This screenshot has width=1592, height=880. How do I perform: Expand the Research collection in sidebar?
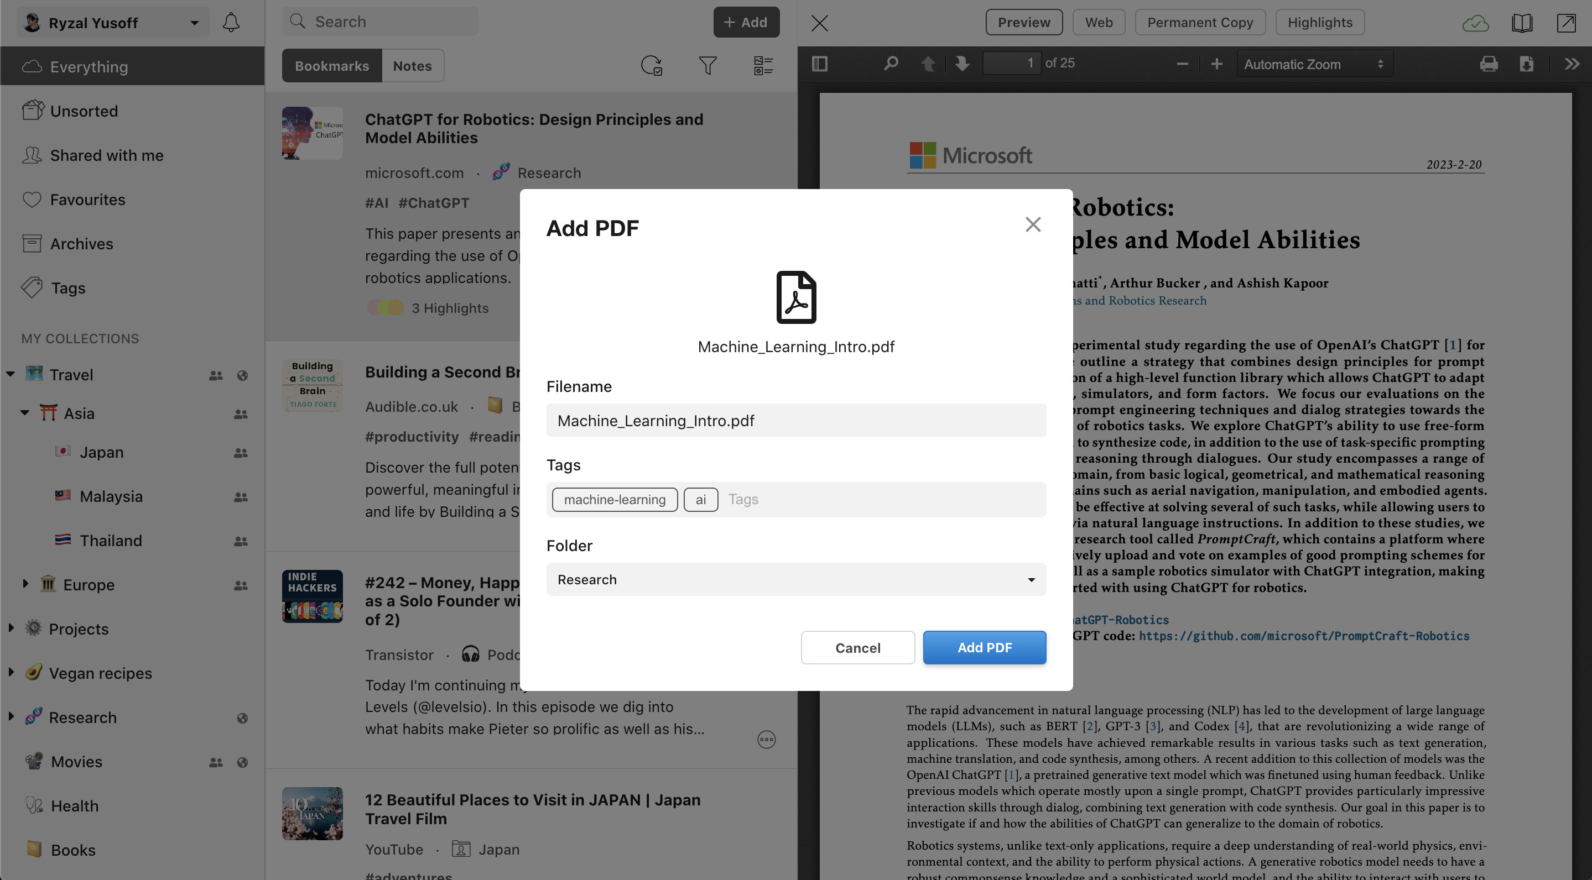(11, 716)
